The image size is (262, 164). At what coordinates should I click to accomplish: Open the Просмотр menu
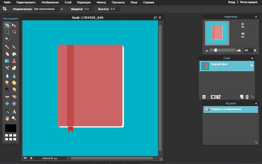click(118, 2)
